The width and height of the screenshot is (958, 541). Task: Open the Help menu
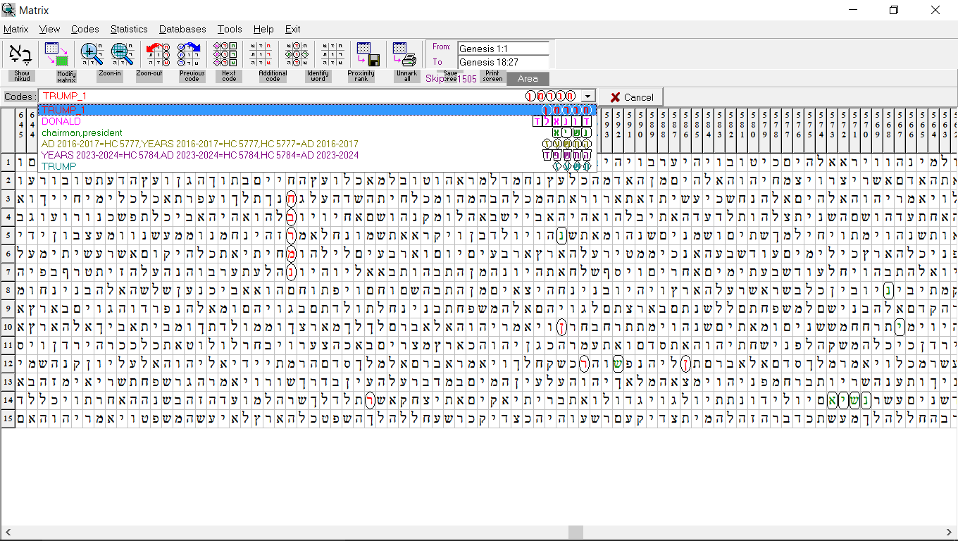pyautogui.click(x=263, y=29)
